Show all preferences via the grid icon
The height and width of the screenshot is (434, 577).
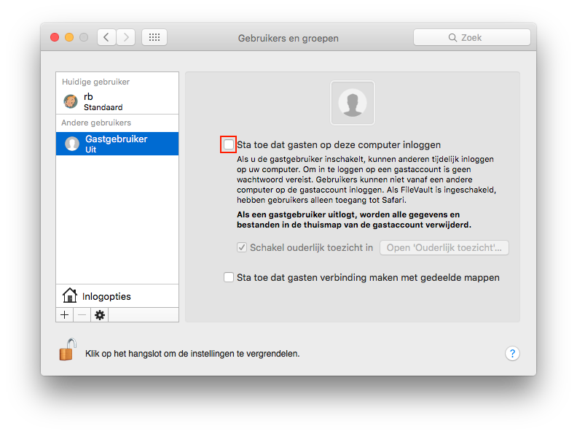click(154, 37)
